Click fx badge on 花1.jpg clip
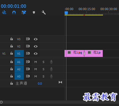 click(x=69, y=53)
